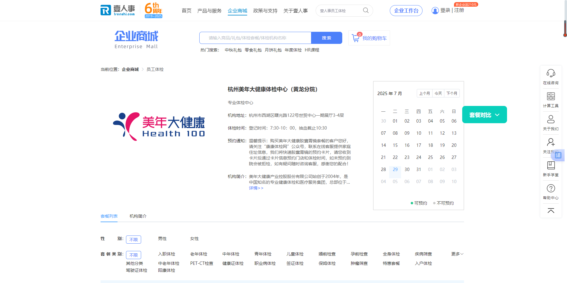The height and width of the screenshot is (283, 567).
Task: Expand 更多 package categories
Action: point(457,254)
